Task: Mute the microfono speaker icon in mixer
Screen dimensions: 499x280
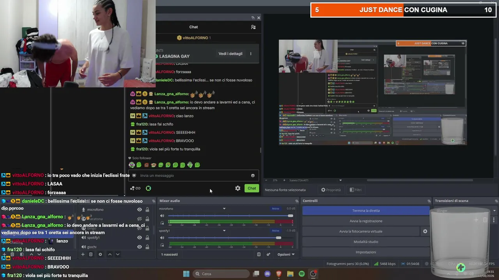Action: 162,216
